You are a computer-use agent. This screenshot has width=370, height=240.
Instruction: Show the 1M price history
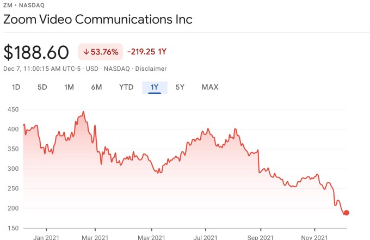coord(69,87)
